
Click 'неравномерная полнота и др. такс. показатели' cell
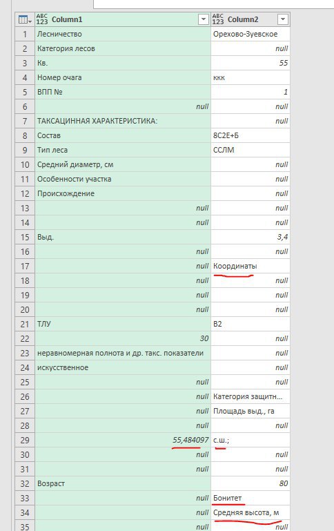pyautogui.click(x=123, y=354)
